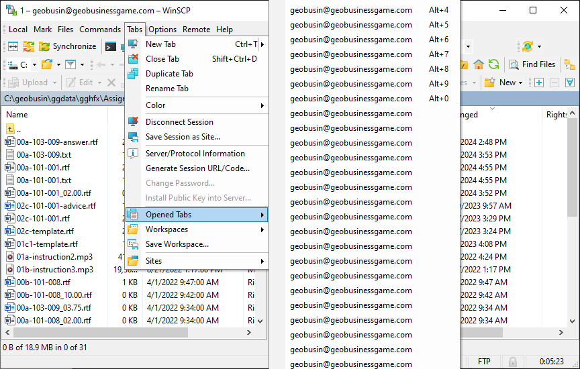Click the Compare Directories icon in toolbar

(x=13, y=46)
